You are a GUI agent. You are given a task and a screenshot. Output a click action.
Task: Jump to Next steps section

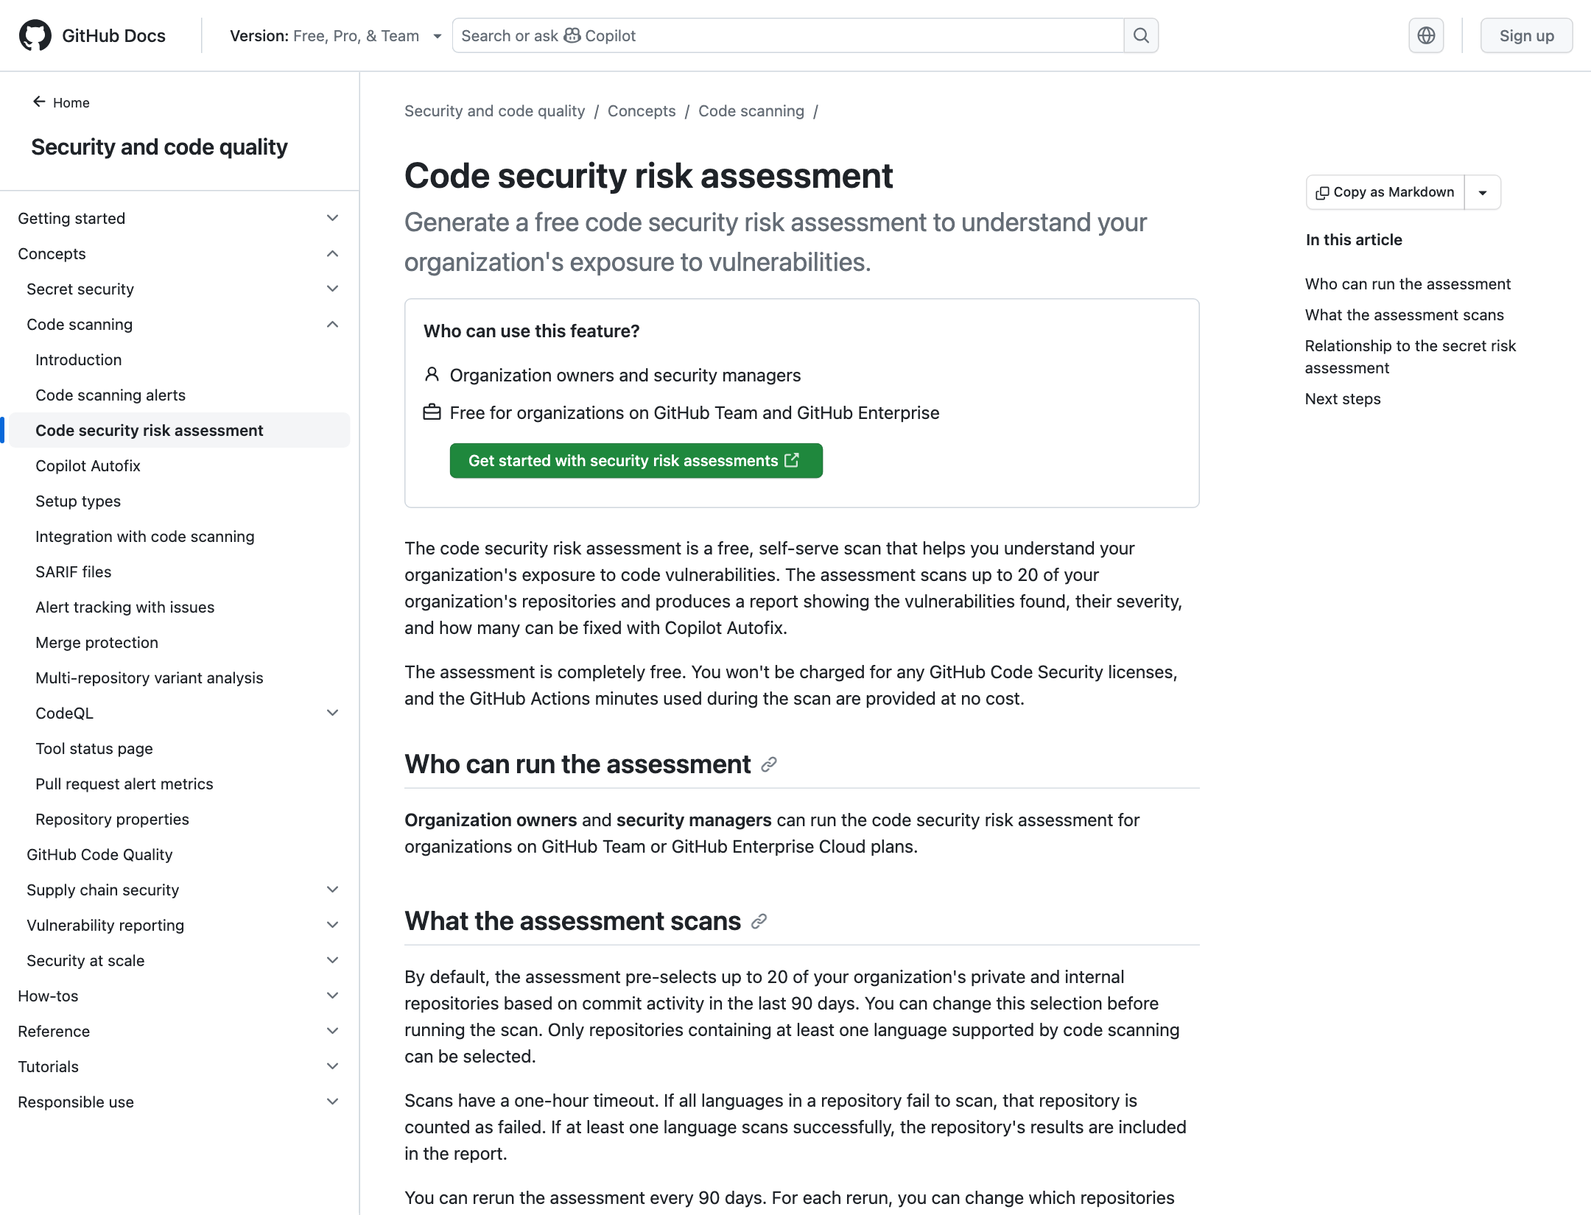pyautogui.click(x=1343, y=399)
